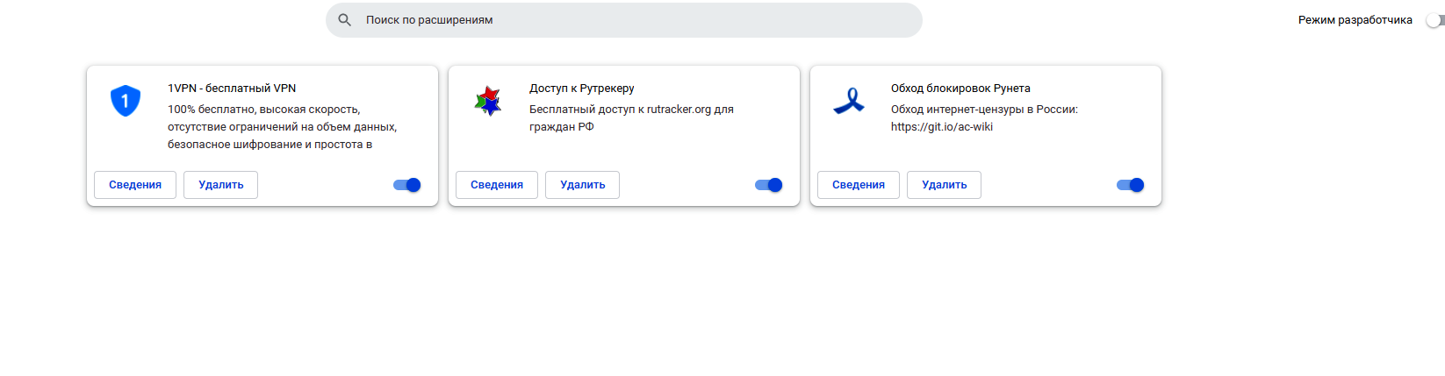Enable Режим разработчика switch

point(1434,20)
